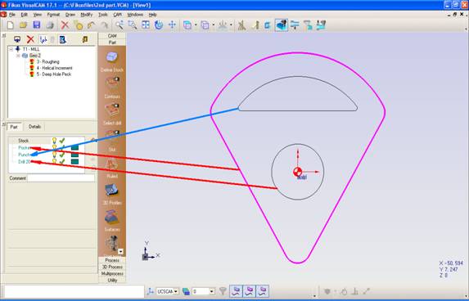Open a file via the folder icon
Image resolution: width=469 pixels, height=301 pixels.
pyautogui.click(x=24, y=25)
